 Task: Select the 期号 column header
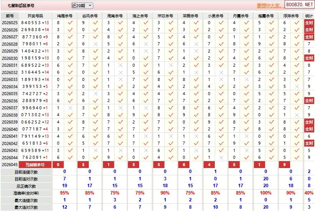10,16
